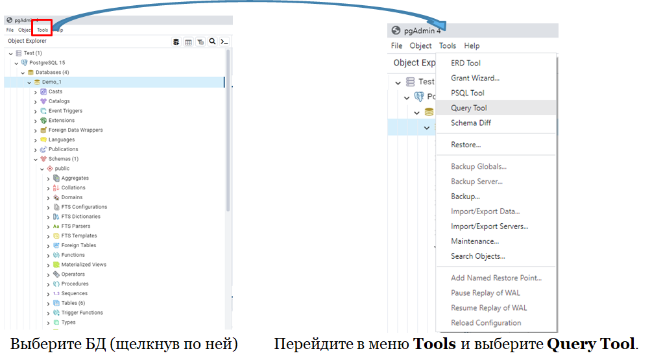Select PSQL Tool menu entry

pyautogui.click(x=496, y=93)
